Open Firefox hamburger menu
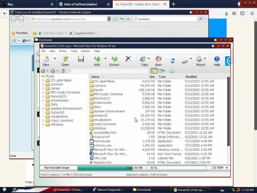This screenshot has height=193, width=257. click(x=252, y=14)
